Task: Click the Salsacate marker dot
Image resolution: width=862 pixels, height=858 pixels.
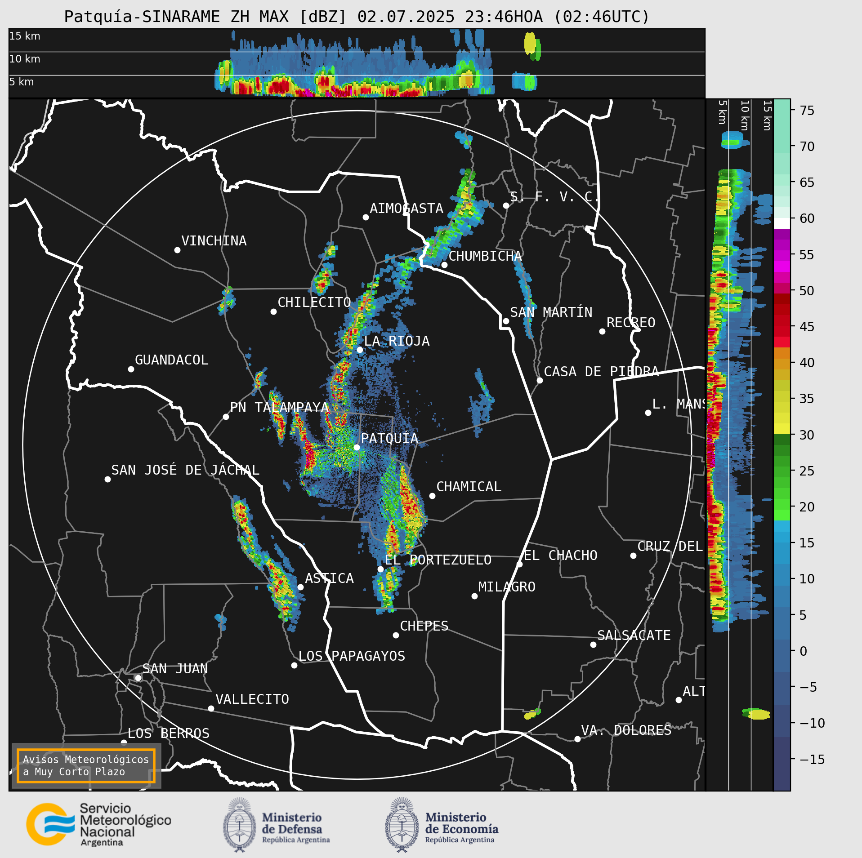Action: [x=593, y=645]
